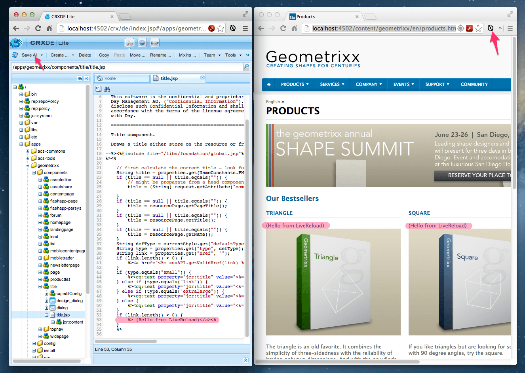
Task: Open the SERVICES navigation menu
Action: 332,84
